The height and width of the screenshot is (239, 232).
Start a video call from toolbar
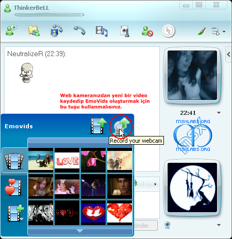[57, 31]
